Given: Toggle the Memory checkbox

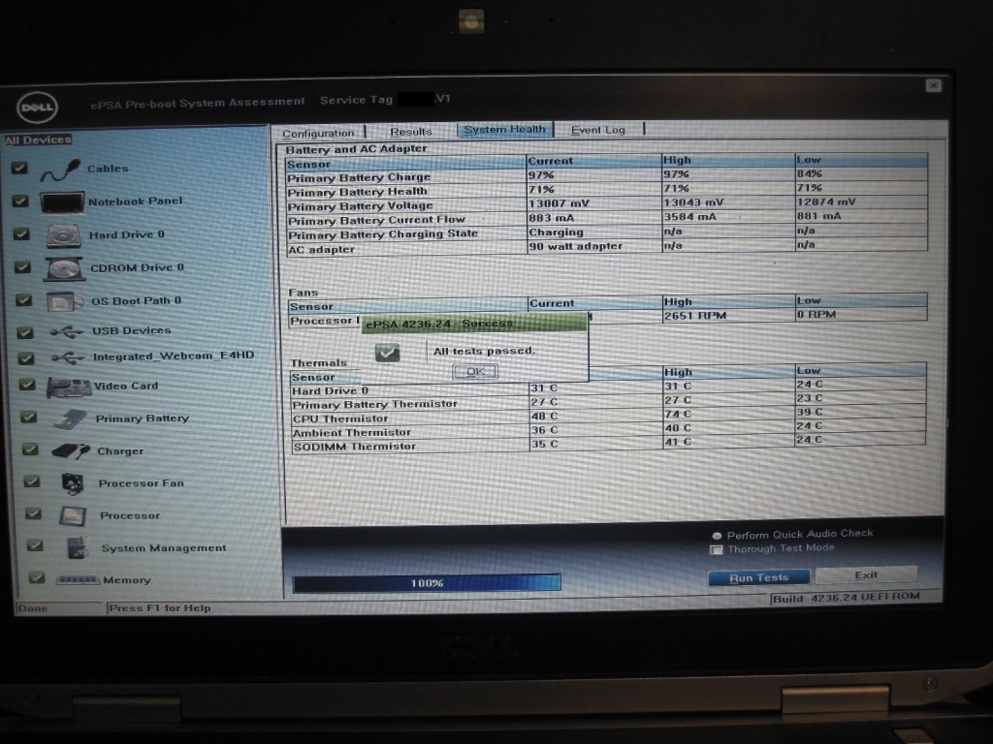Looking at the screenshot, I should pos(37,577).
